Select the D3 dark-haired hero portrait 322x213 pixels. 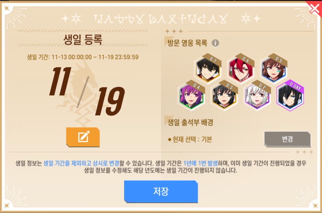pyautogui.click(x=224, y=96)
